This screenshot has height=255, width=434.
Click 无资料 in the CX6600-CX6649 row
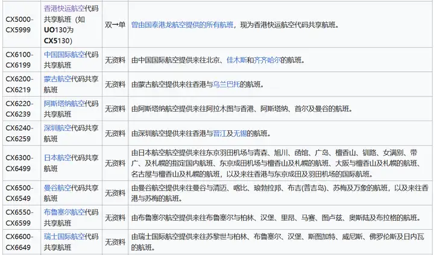point(115,242)
